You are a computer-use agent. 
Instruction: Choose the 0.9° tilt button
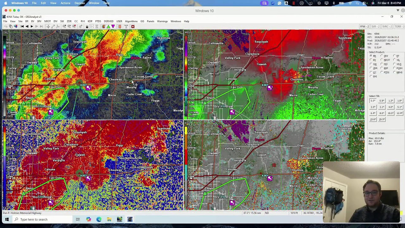(x=382, y=101)
